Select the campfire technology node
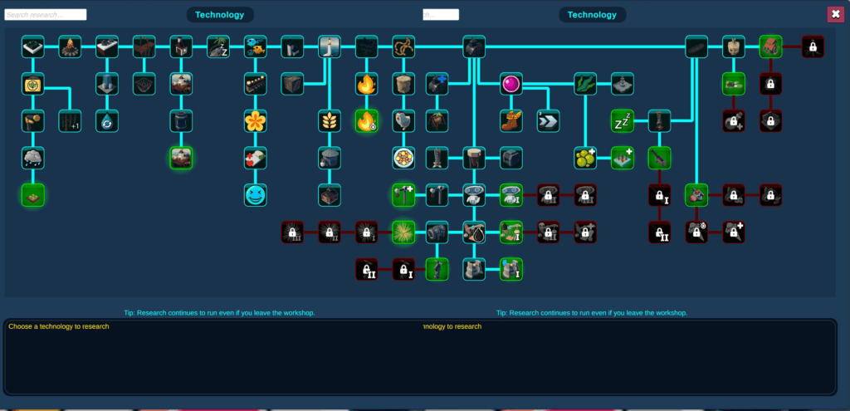 (70, 46)
